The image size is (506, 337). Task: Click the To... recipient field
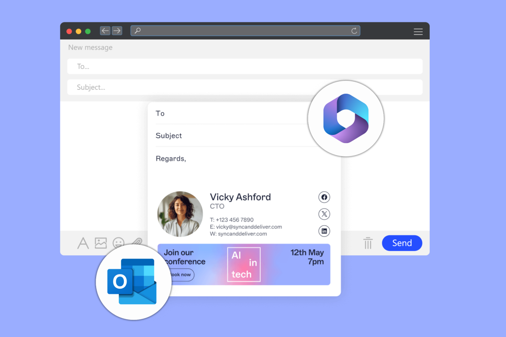245,66
